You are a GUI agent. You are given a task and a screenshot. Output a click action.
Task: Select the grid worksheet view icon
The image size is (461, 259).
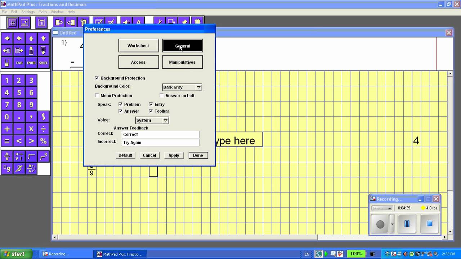(12, 23)
